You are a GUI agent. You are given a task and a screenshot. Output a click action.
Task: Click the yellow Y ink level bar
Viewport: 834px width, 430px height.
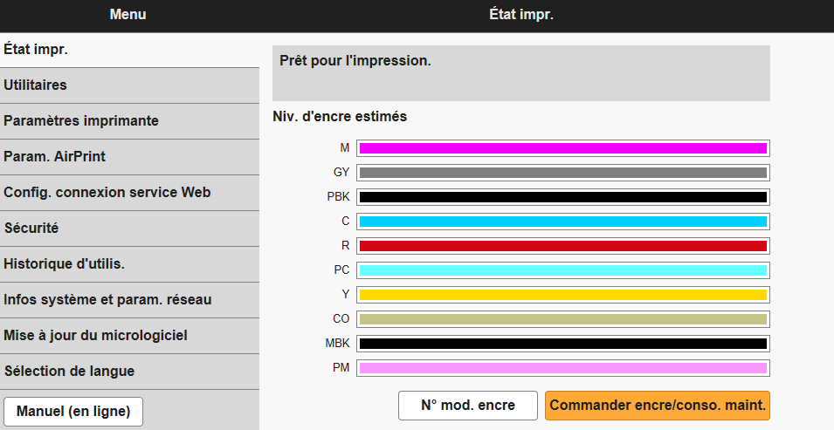(562, 295)
